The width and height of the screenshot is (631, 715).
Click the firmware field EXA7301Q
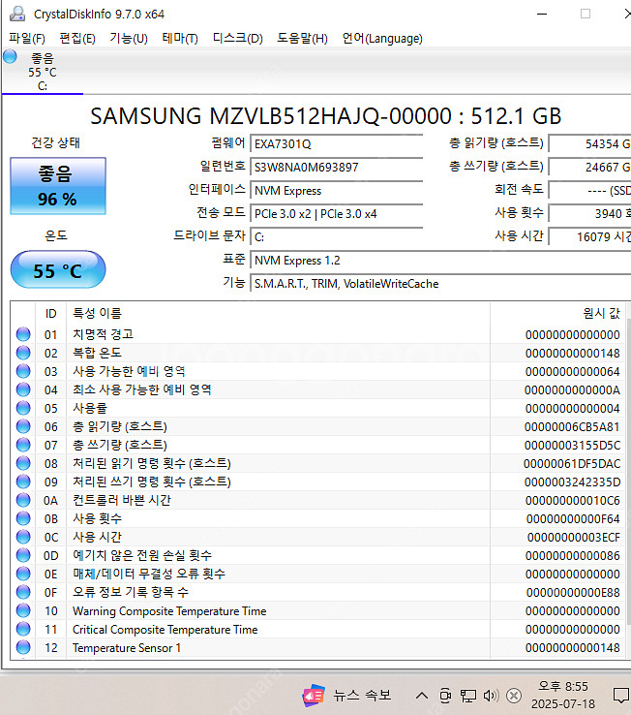336,144
